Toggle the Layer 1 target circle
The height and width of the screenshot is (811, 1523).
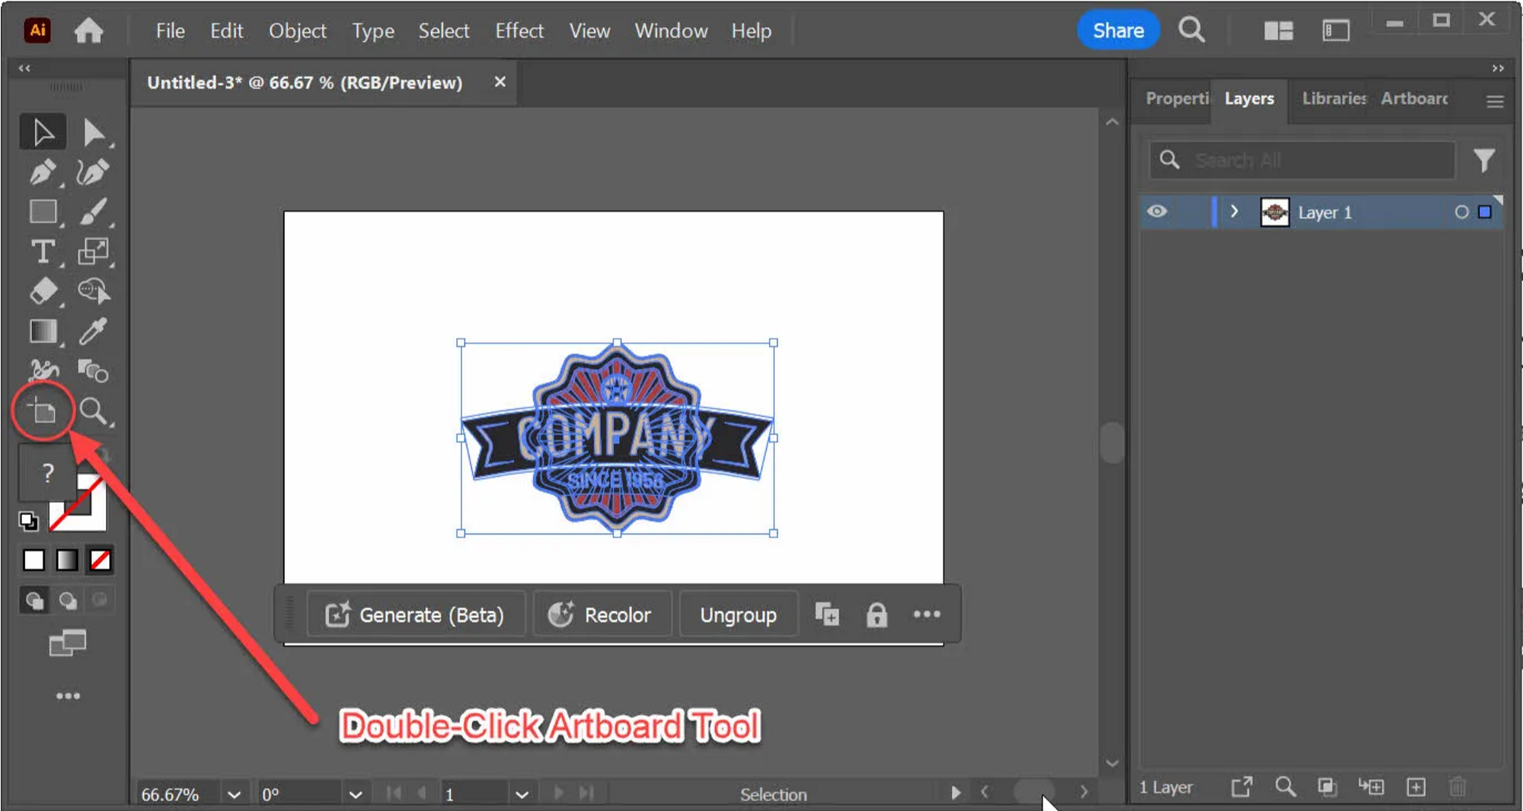[1461, 212]
